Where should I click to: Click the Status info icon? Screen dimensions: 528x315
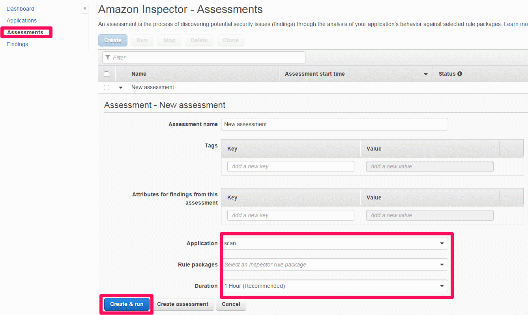pyautogui.click(x=460, y=74)
